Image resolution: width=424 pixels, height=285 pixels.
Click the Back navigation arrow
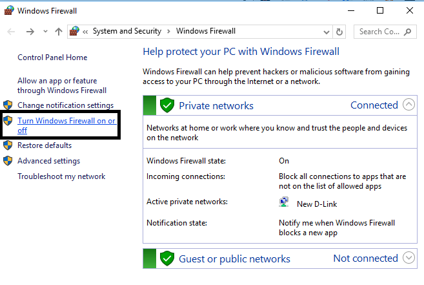pyautogui.click(x=12, y=31)
